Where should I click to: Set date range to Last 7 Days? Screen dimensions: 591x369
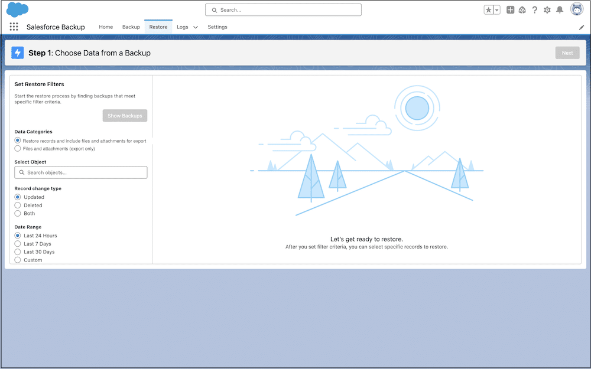click(17, 244)
